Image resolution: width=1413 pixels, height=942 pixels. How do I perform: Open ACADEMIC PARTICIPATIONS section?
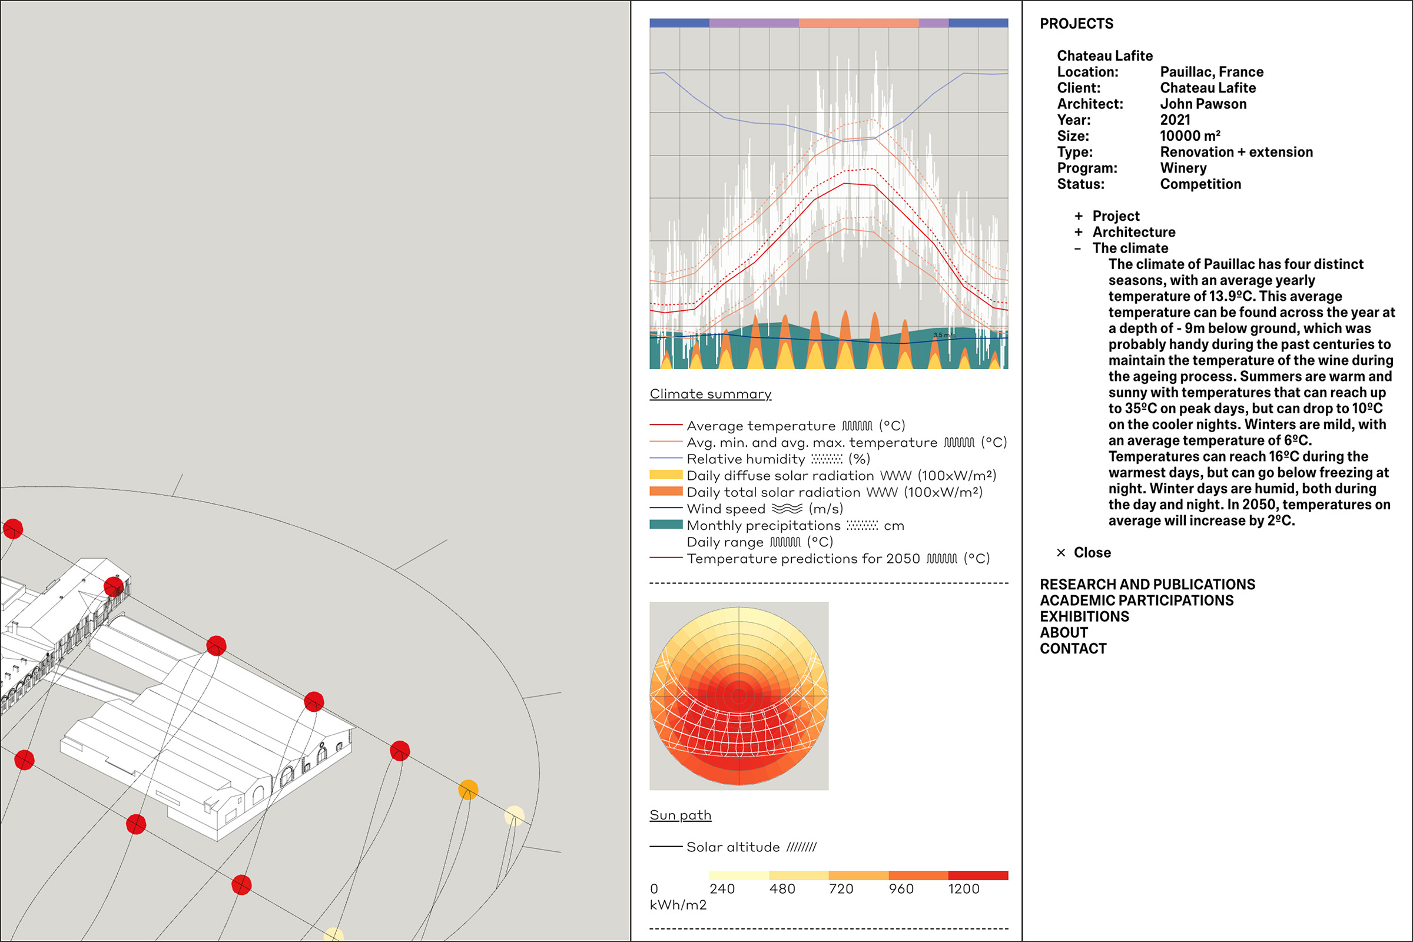1136,600
